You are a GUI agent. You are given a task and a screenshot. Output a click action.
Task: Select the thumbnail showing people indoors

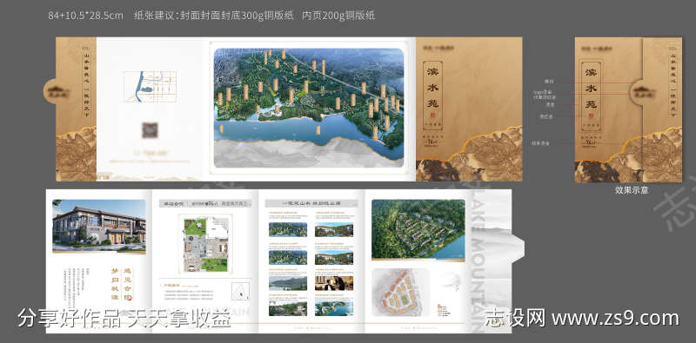(x=334, y=283)
